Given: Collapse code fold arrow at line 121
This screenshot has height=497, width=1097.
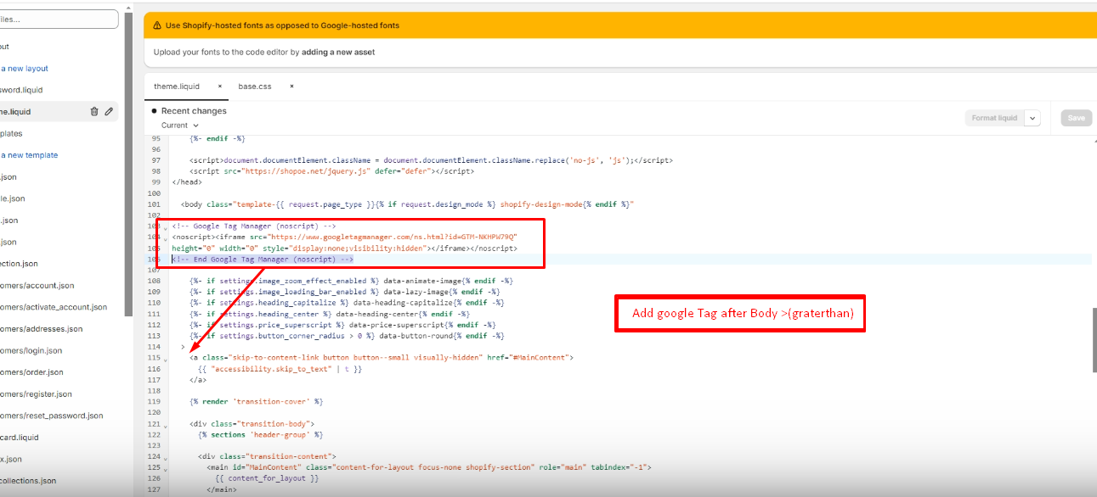Looking at the screenshot, I should 165,425.
